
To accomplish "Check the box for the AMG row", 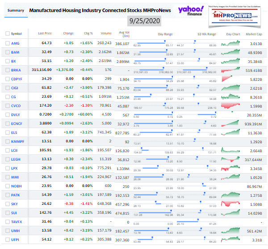I will tap(7, 43).
